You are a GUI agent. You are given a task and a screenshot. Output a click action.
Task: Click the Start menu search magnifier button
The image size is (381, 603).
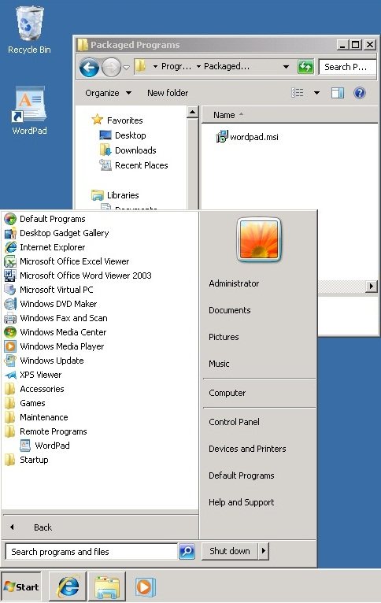pos(187,552)
